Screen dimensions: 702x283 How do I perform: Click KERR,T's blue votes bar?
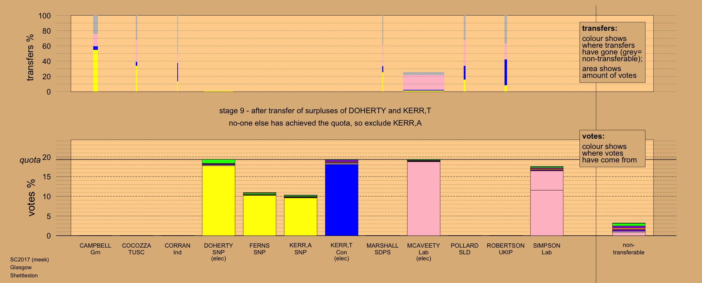pos(341,200)
